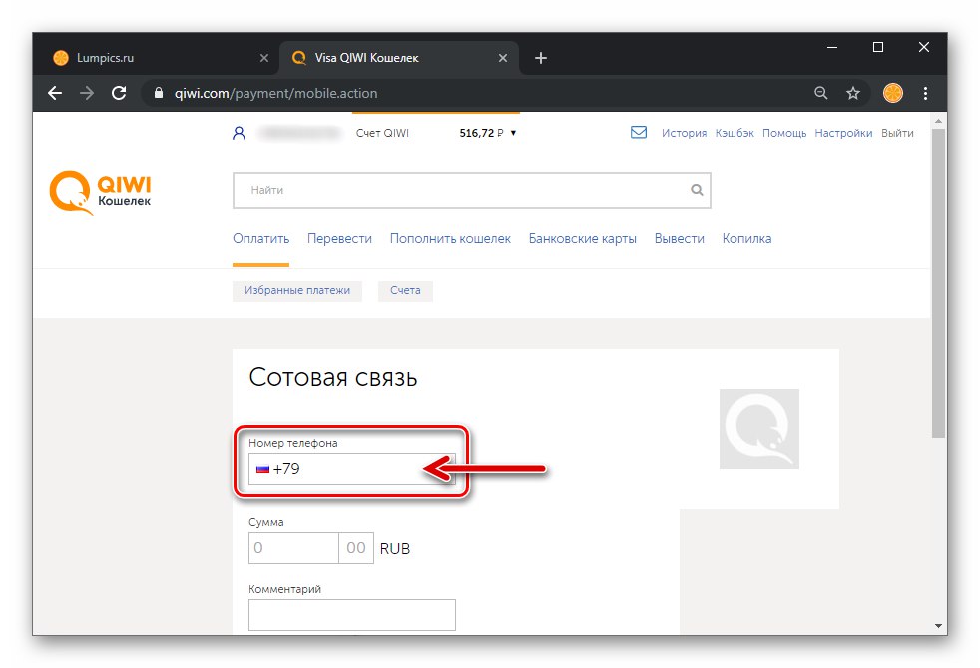Click the Избранные платежи button

coord(297,291)
